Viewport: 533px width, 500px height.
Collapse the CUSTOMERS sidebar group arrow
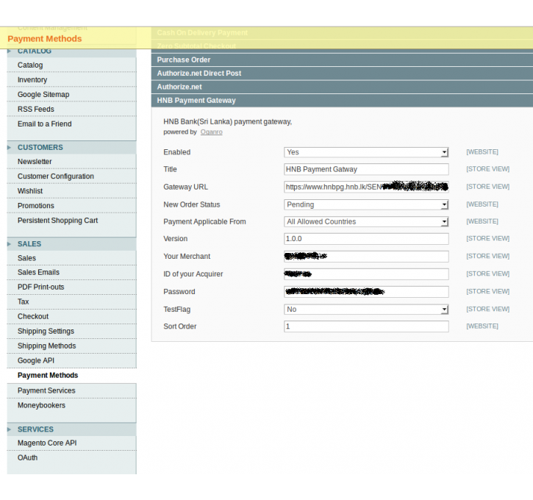[9, 148]
